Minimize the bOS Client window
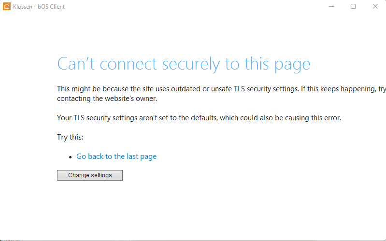Viewport: 386px width, 241px height. (x=331, y=7)
